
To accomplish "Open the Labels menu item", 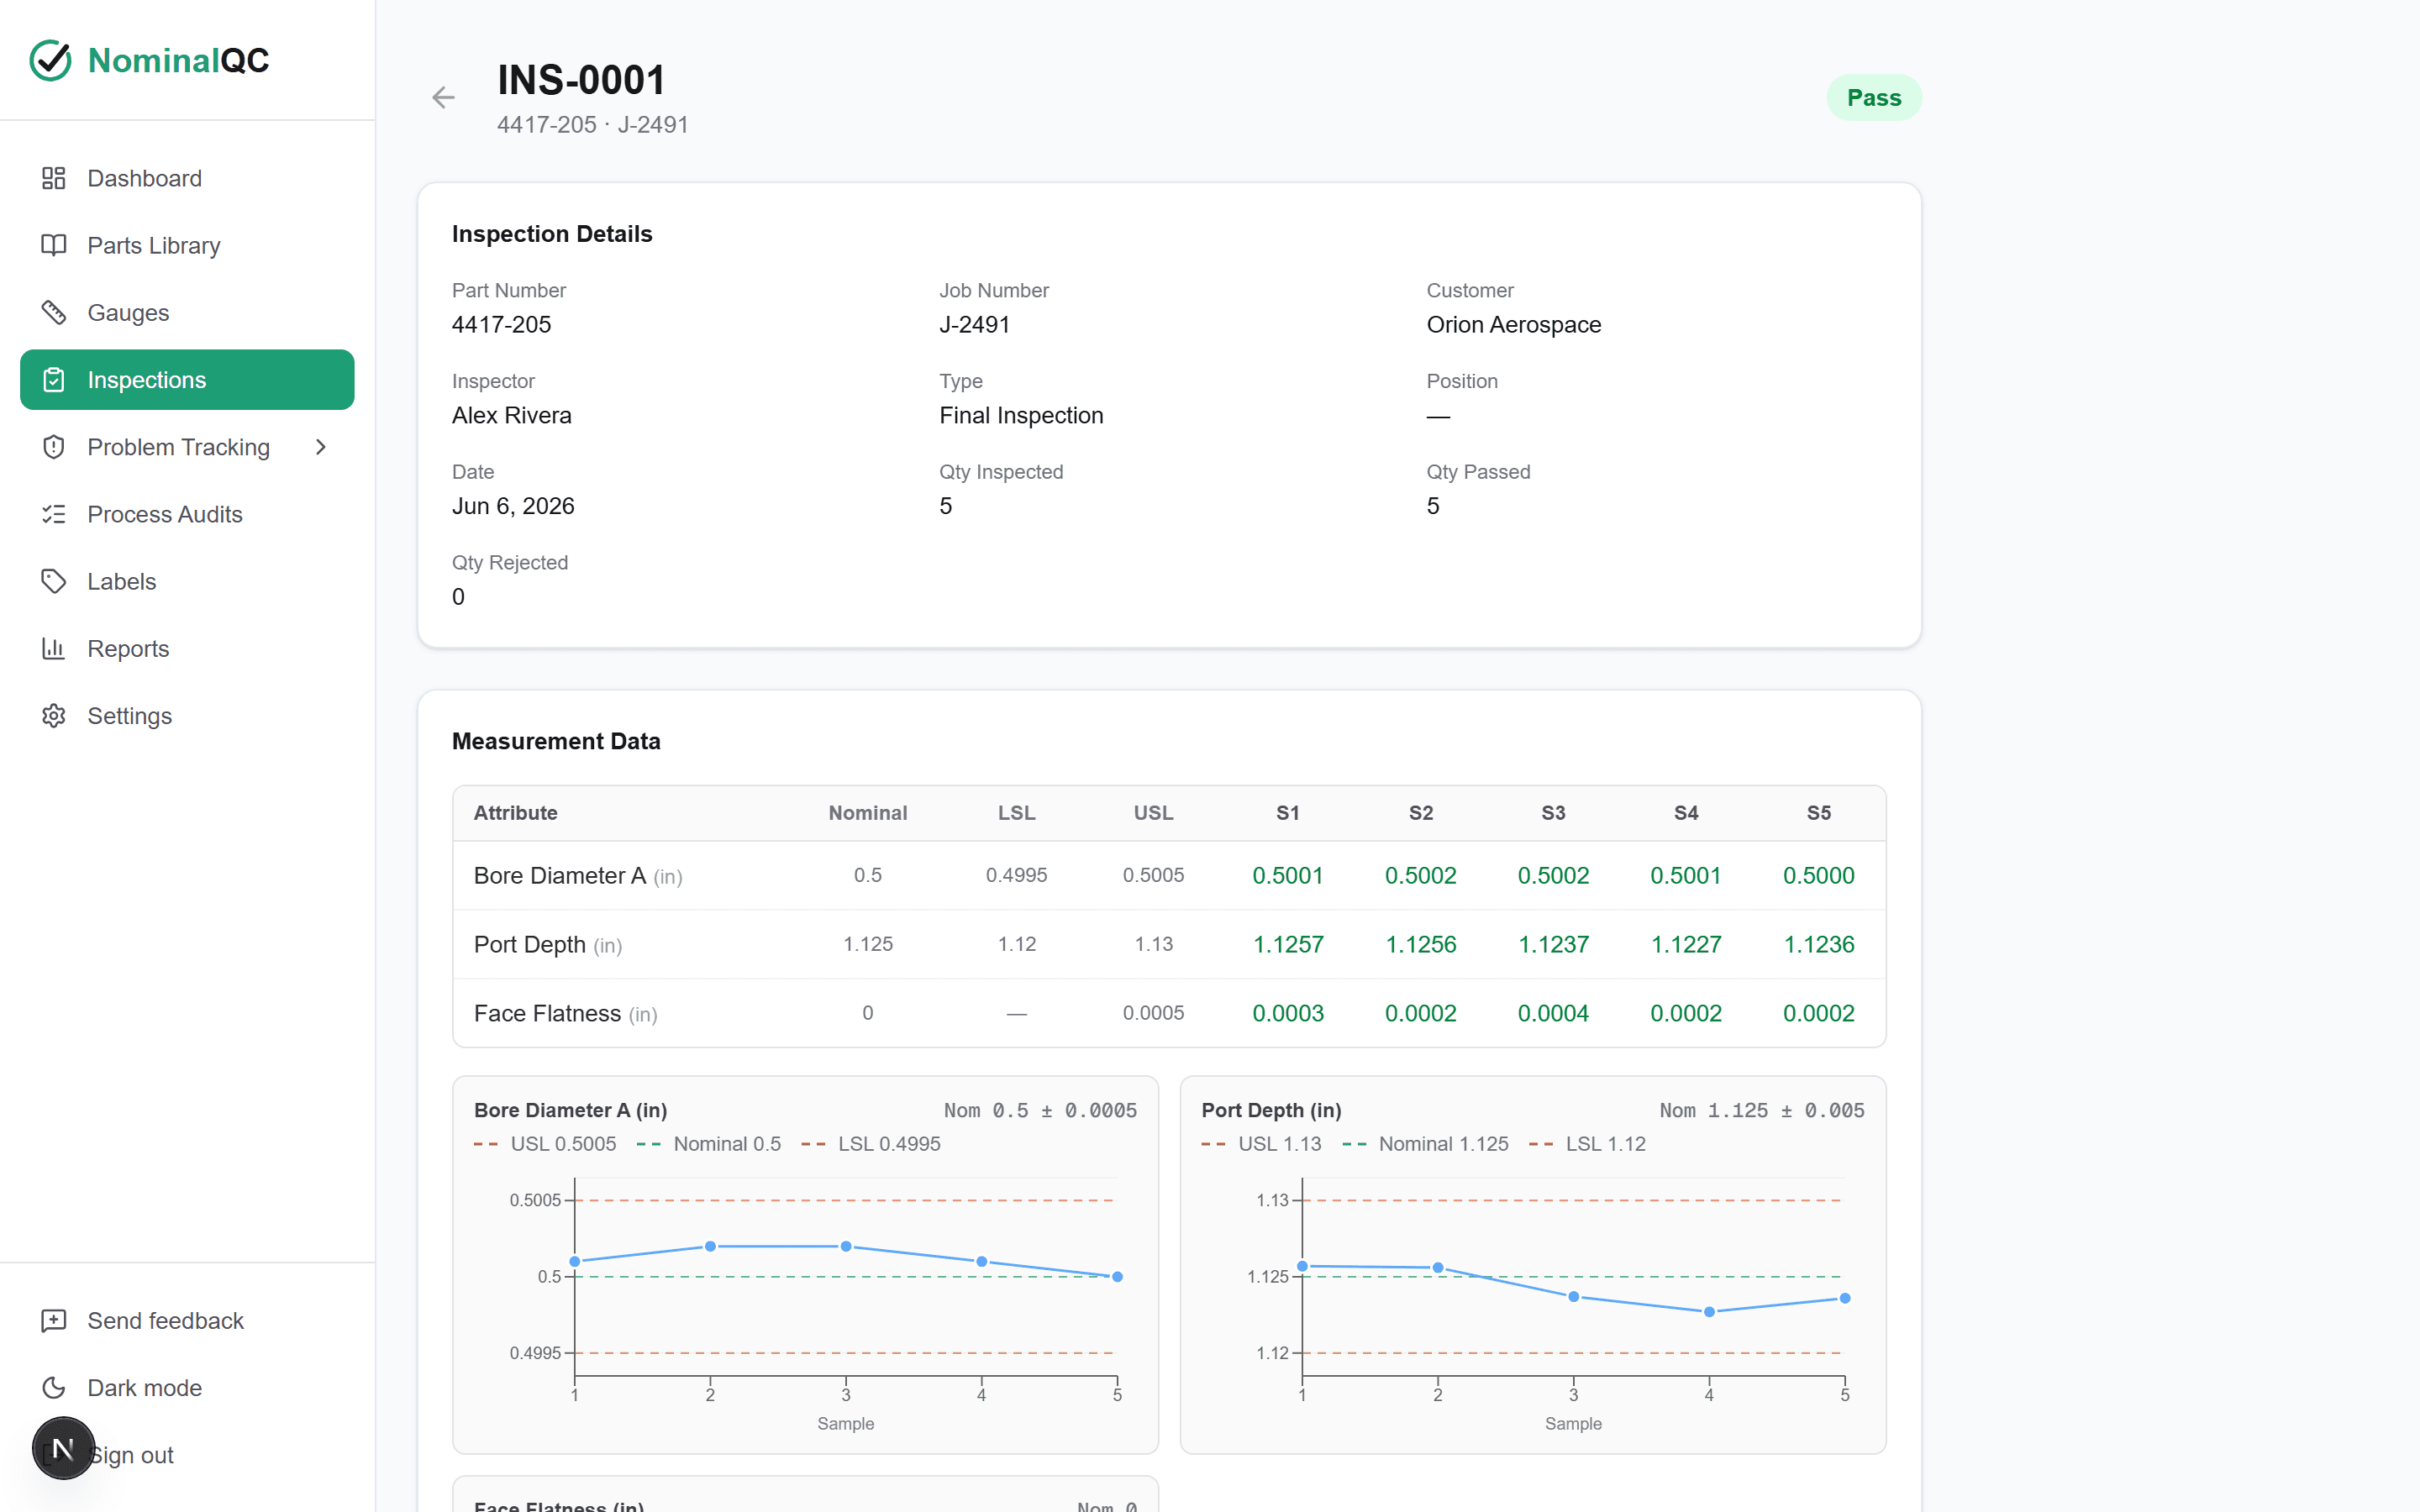I will tap(187, 581).
